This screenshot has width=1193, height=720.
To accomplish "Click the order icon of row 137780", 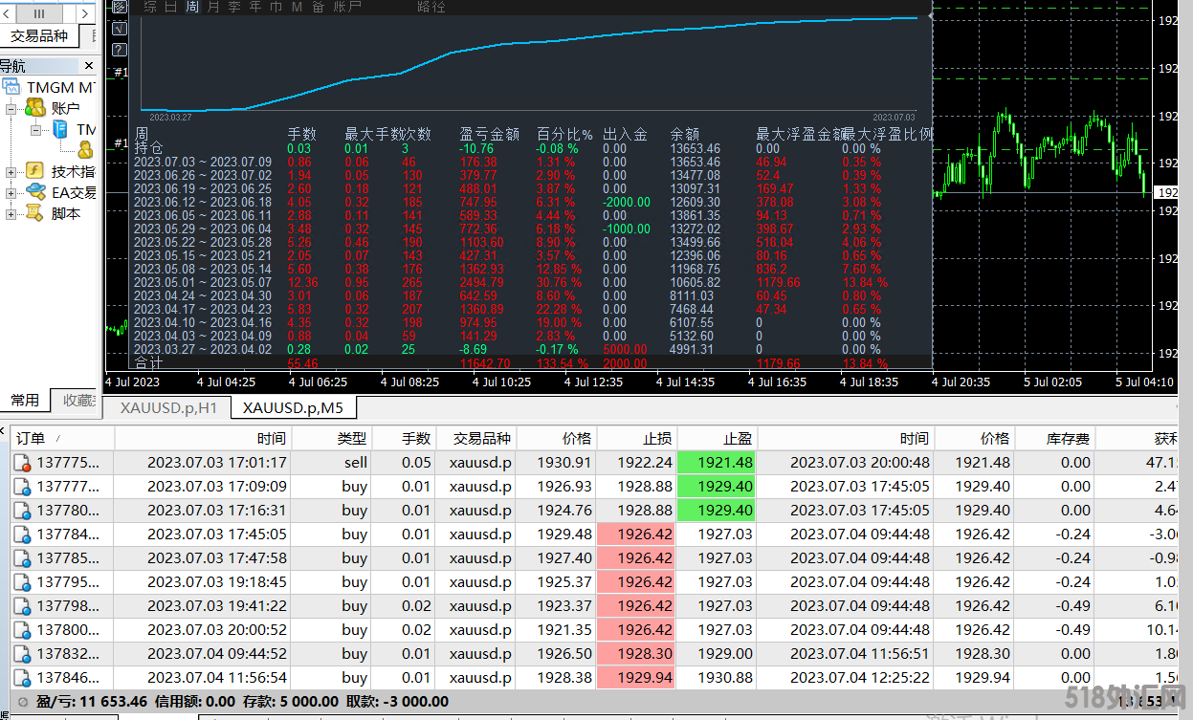I will [23, 511].
